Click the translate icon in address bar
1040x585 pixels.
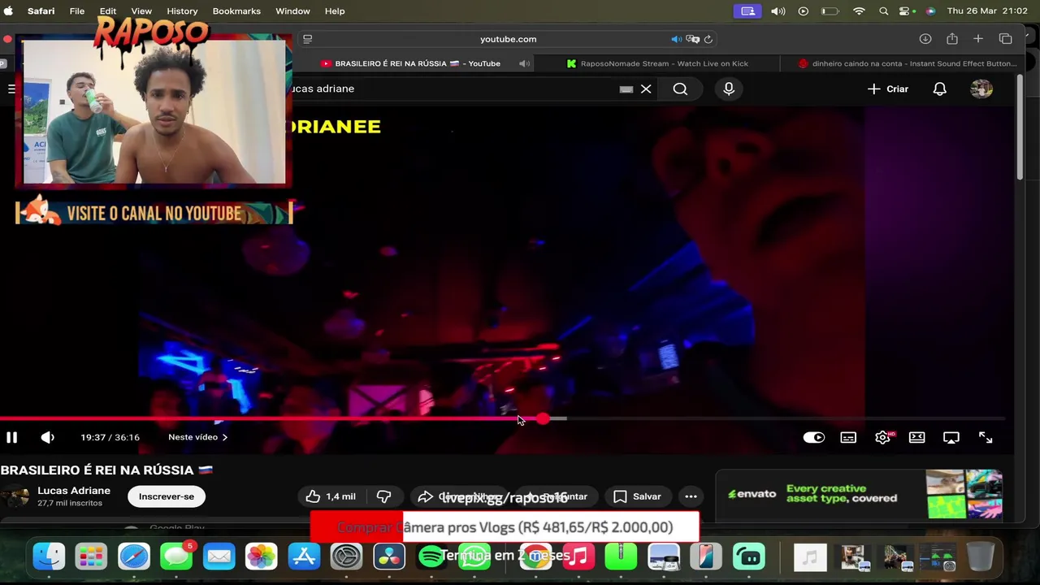pyautogui.click(x=692, y=39)
